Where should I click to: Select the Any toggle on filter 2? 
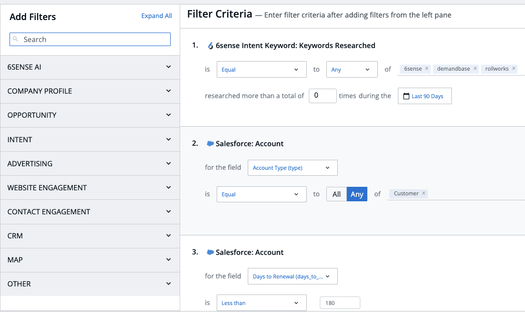tap(356, 194)
